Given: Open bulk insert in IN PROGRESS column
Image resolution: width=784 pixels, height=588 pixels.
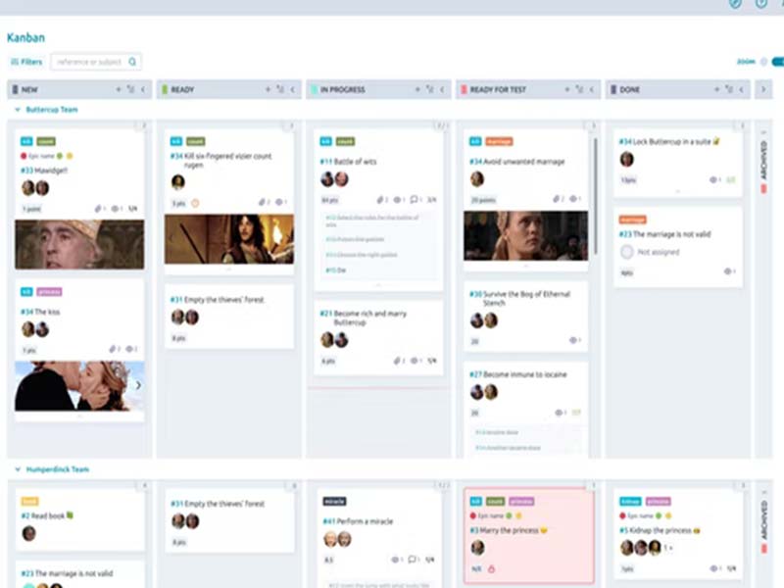Looking at the screenshot, I should (x=430, y=89).
